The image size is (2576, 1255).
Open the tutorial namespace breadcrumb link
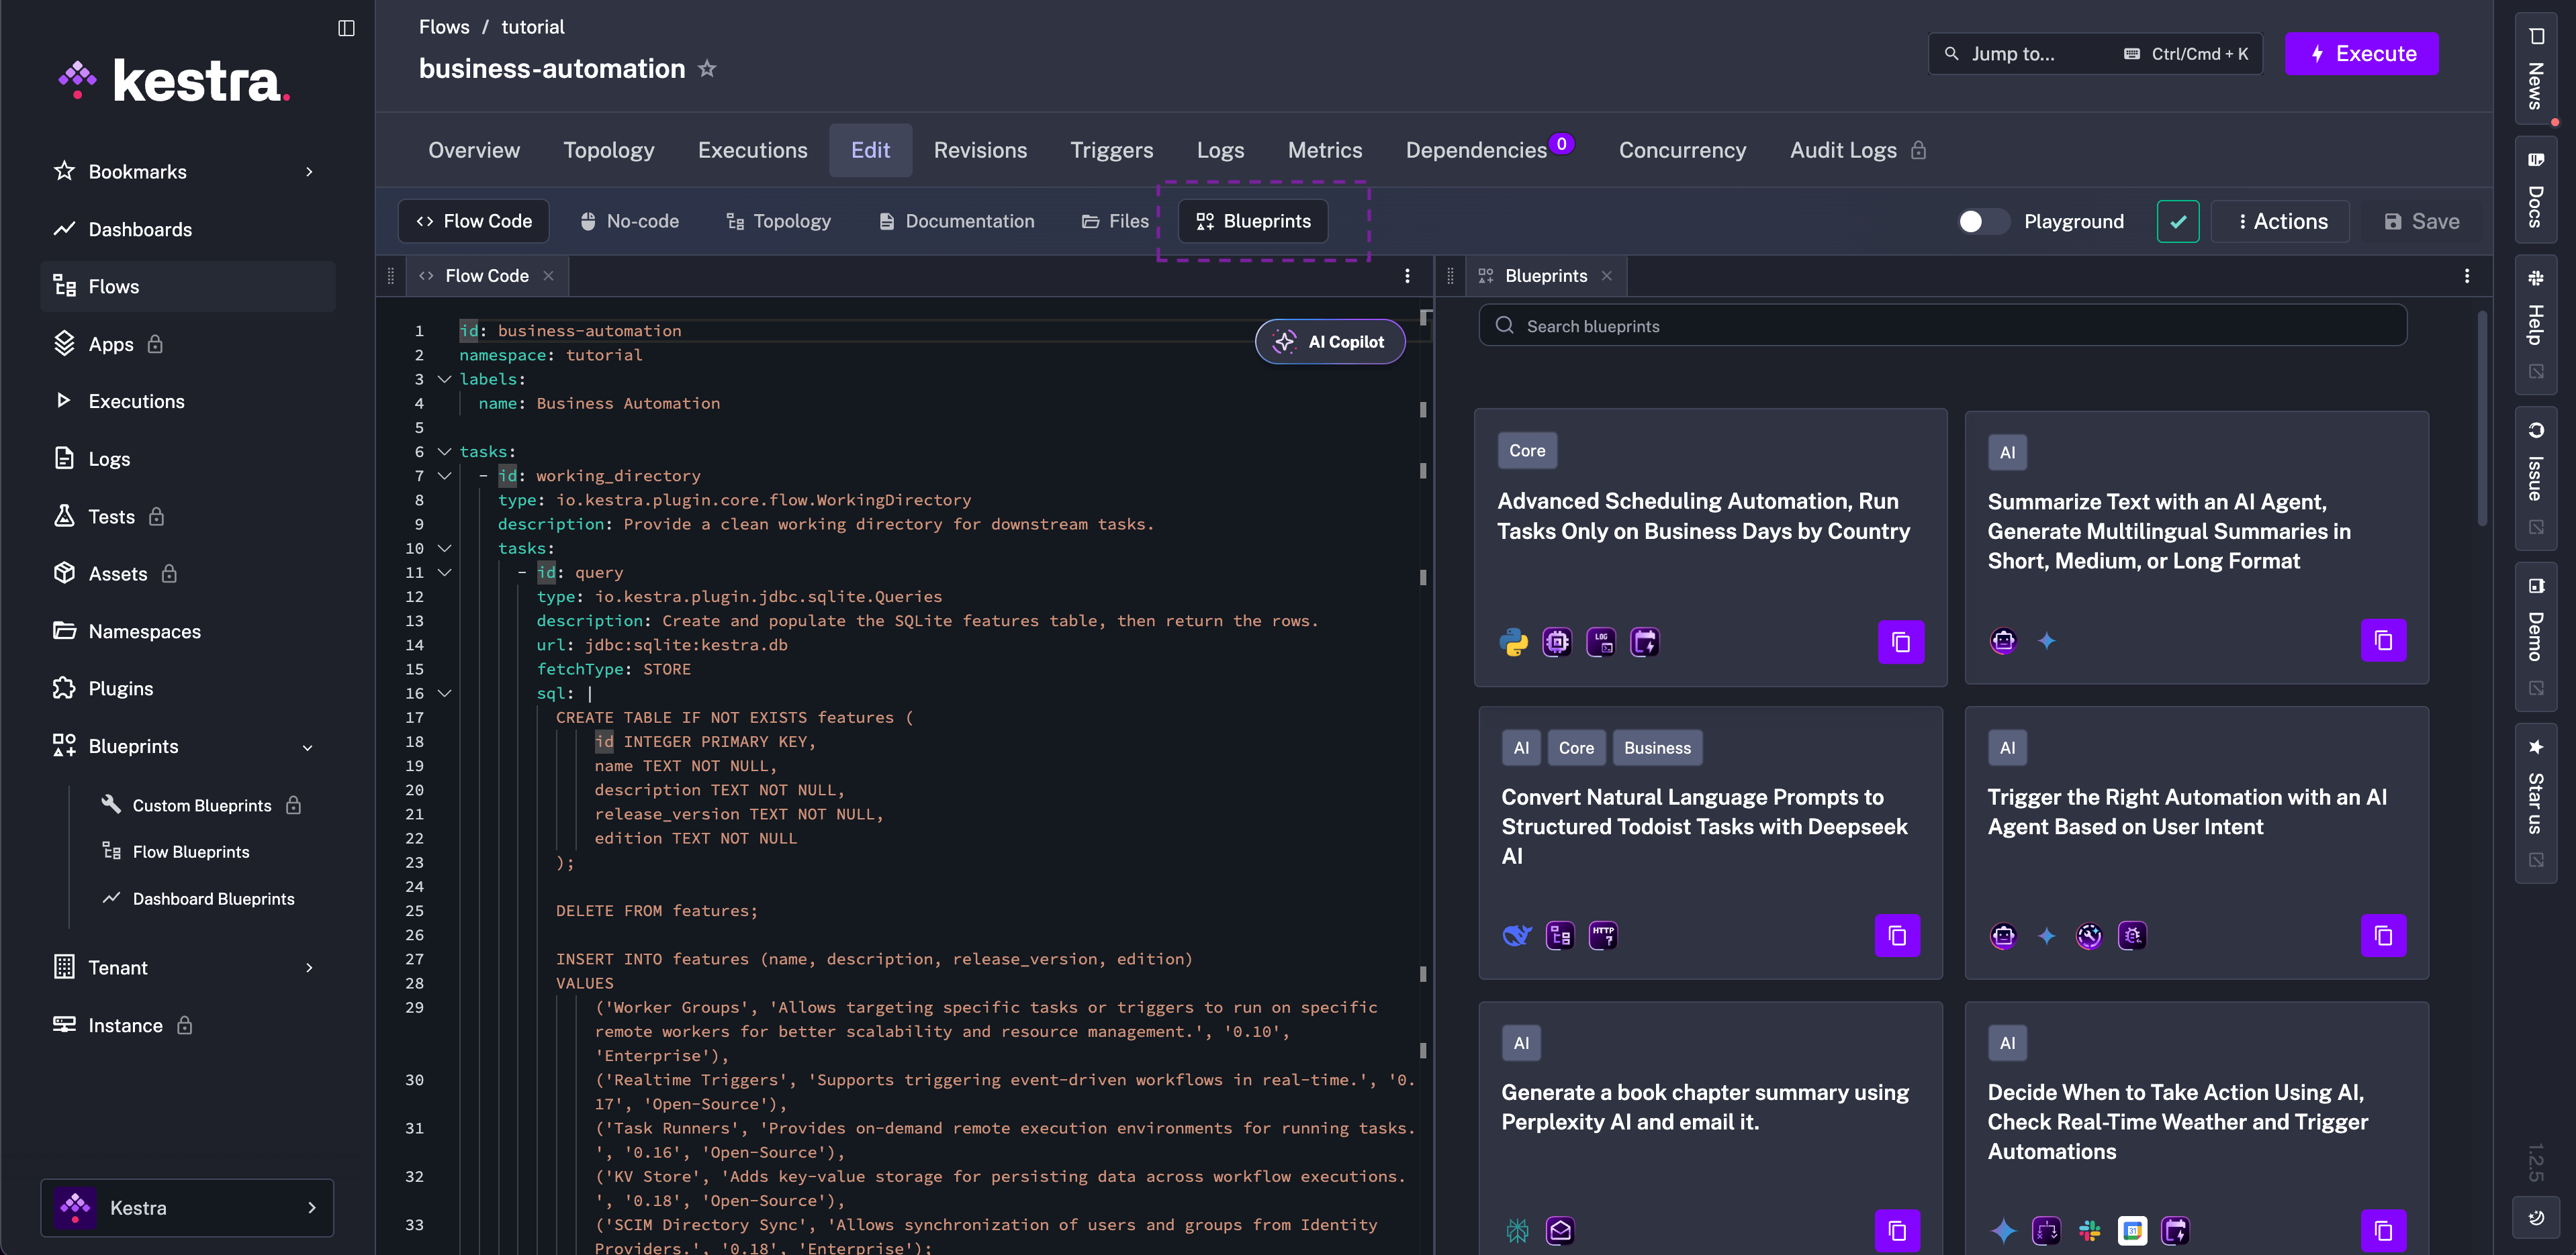[x=532, y=26]
